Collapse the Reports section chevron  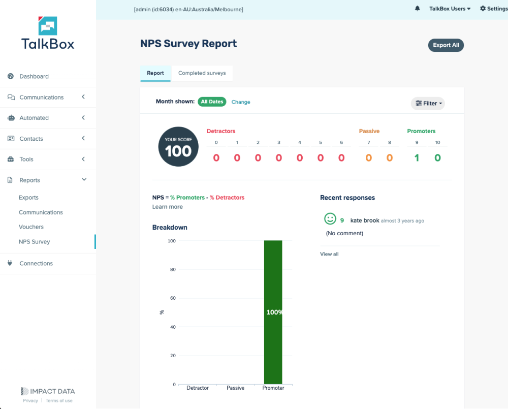click(84, 180)
